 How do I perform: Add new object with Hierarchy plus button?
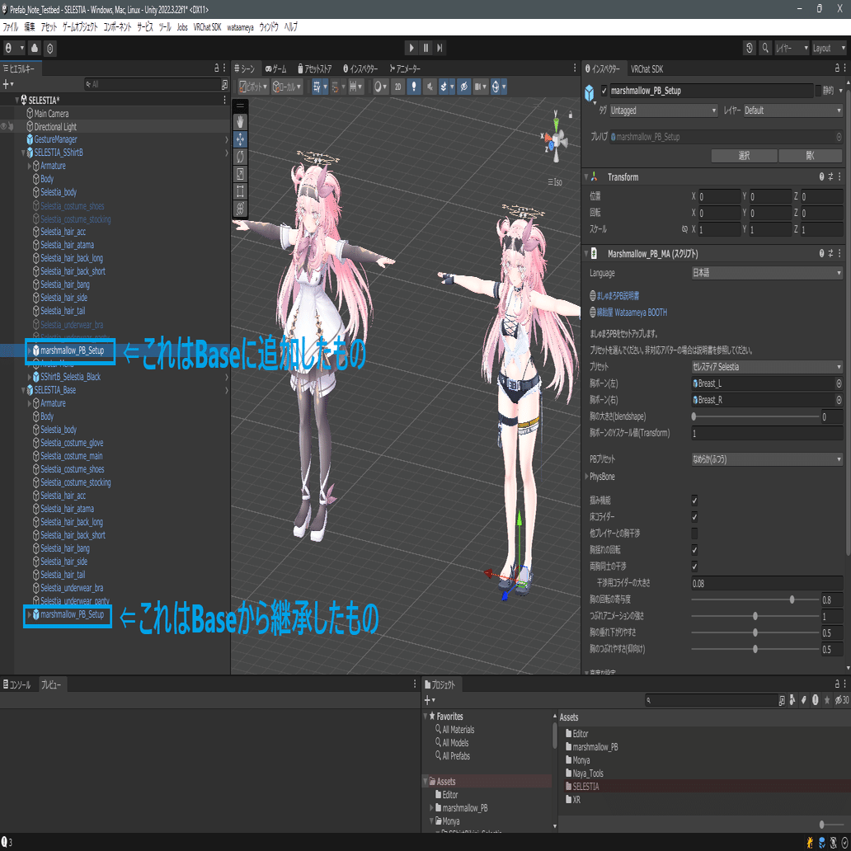pos(7,84)
